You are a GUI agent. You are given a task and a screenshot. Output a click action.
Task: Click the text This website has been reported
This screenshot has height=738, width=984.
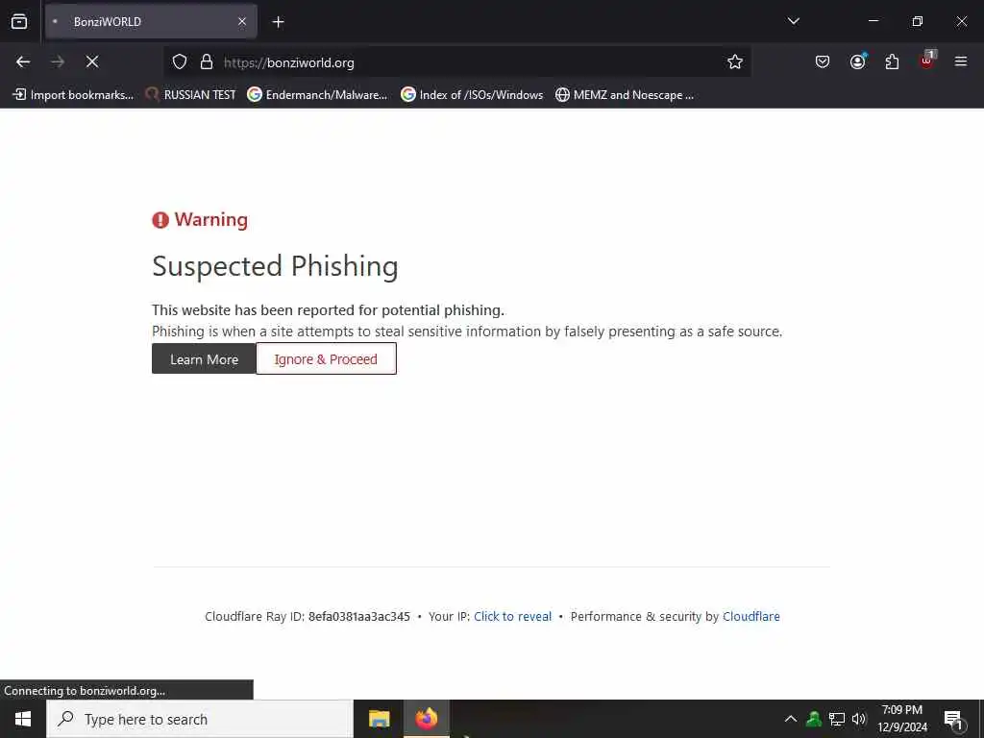329,310
